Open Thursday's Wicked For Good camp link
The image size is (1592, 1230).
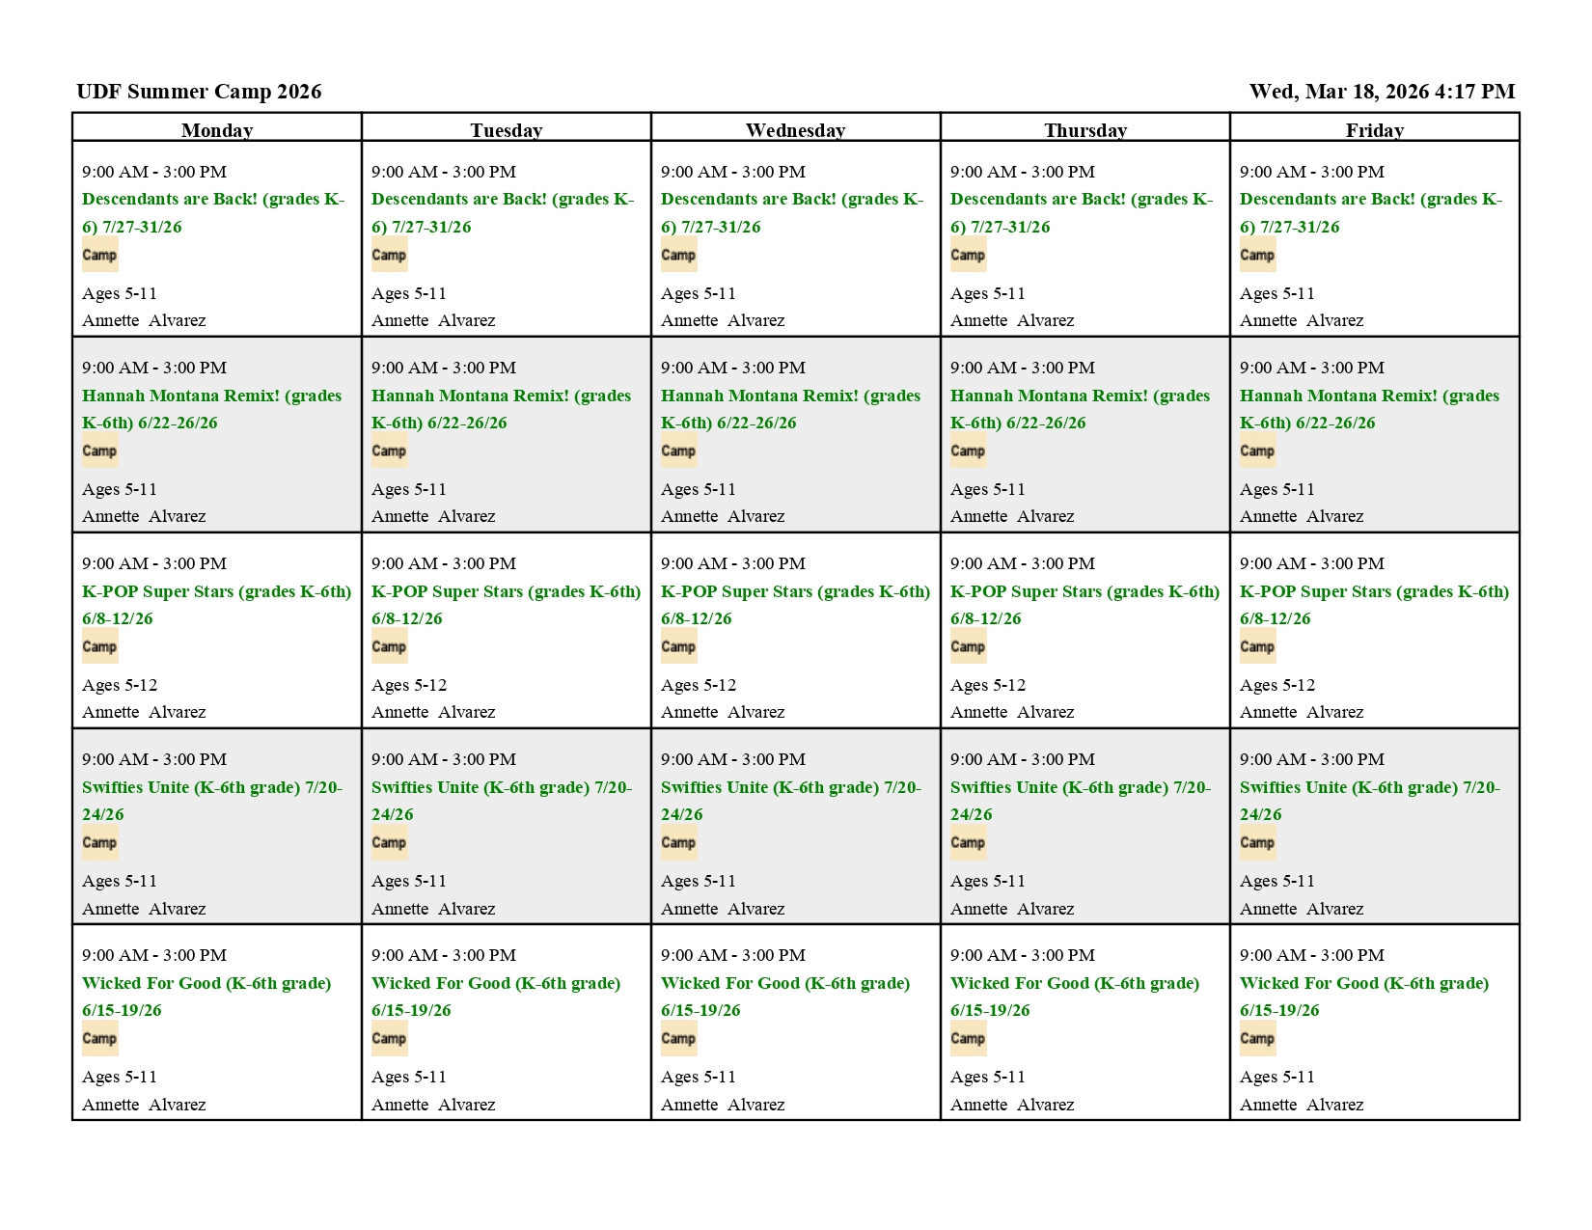pos(1074,983)
